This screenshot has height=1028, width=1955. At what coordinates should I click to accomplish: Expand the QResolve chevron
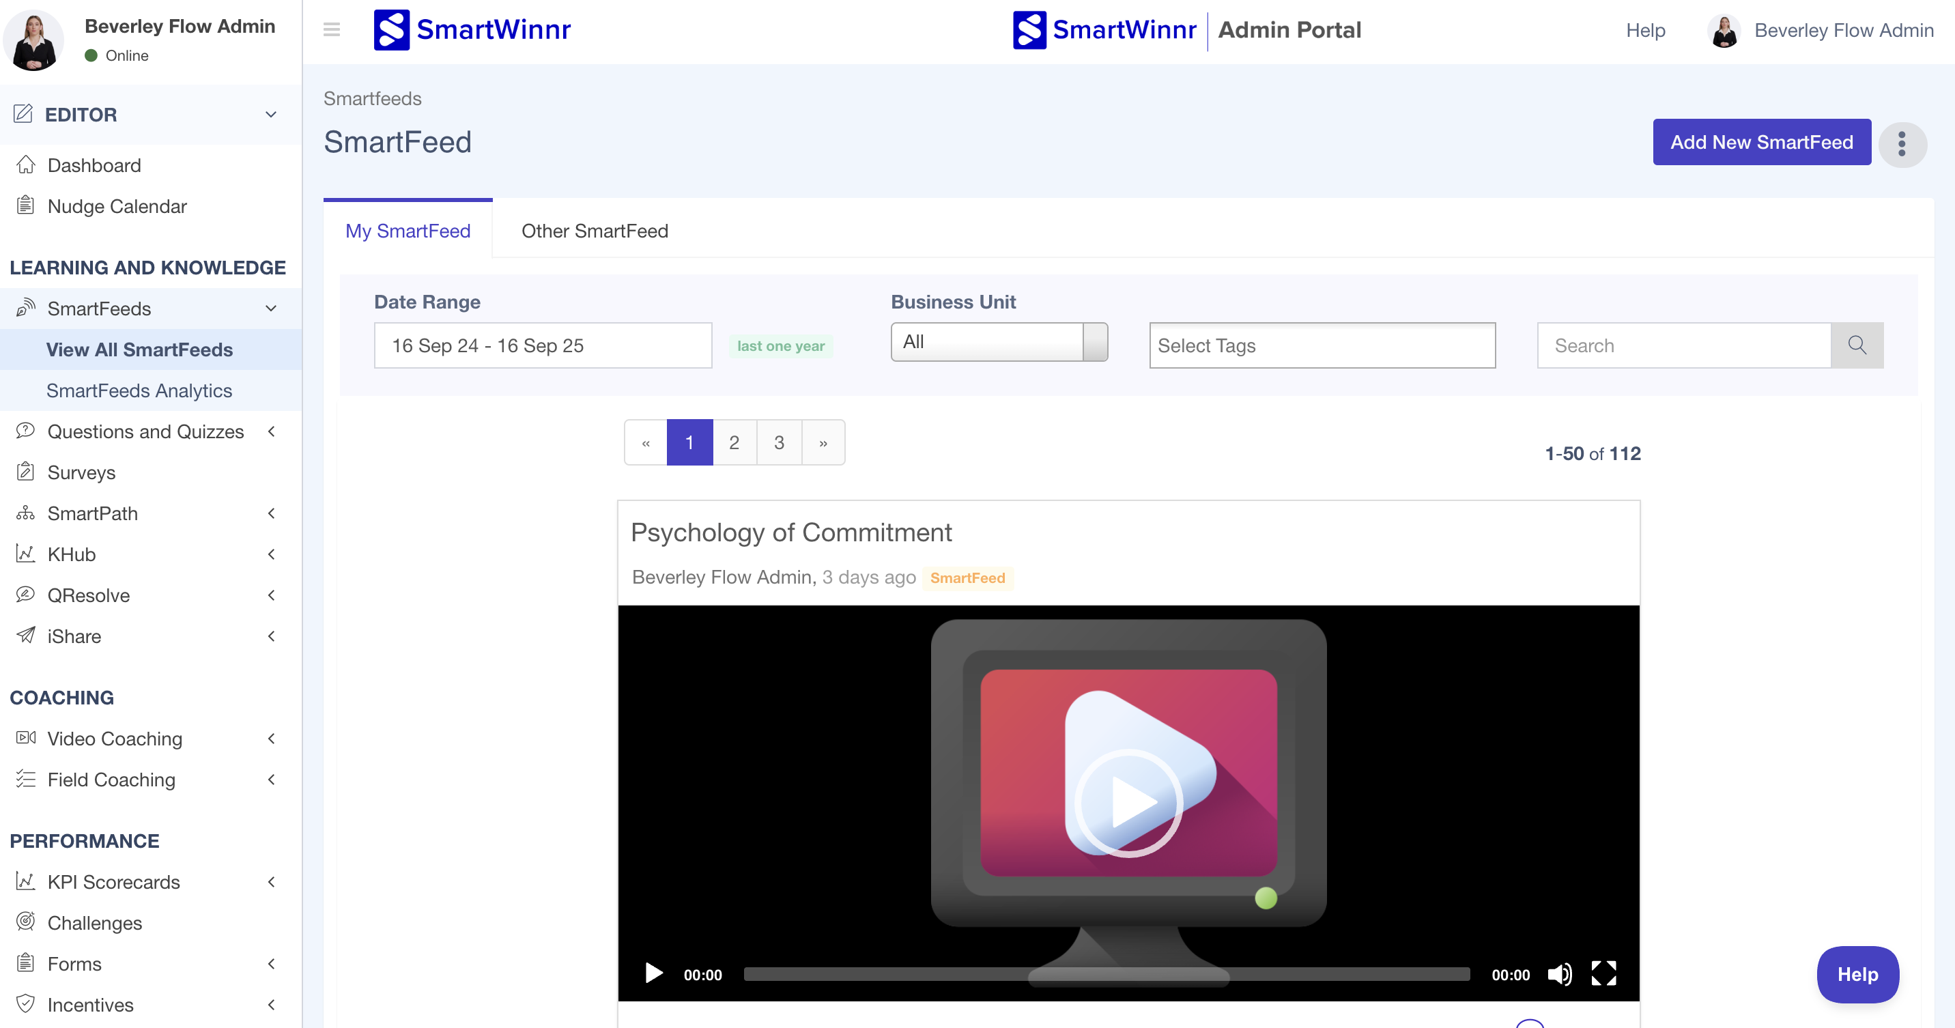pos(271,595)
